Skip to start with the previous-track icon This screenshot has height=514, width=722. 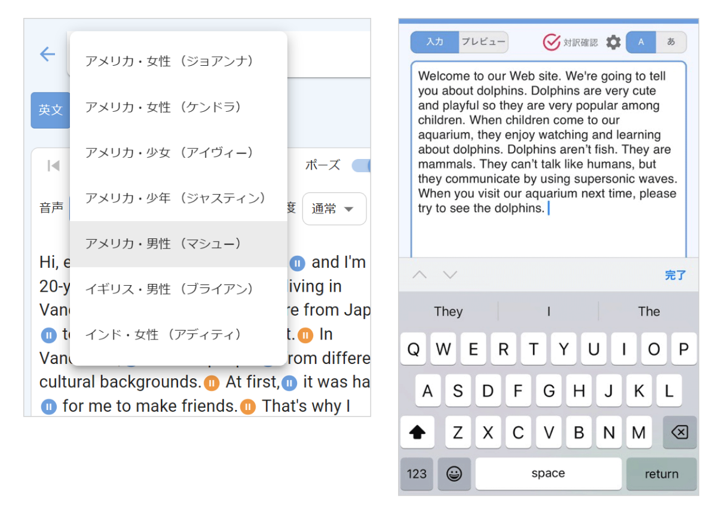coord(54,166)
